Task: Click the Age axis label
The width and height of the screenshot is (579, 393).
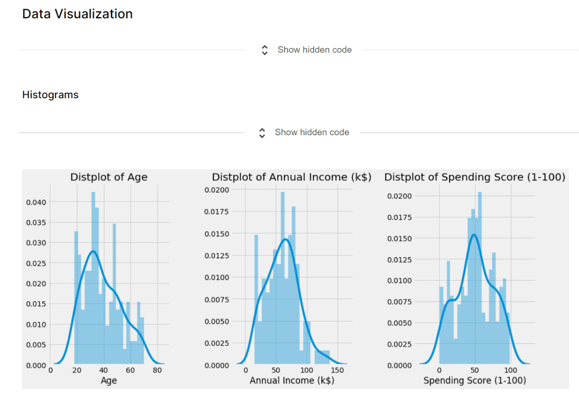Action: click(x=108, y=380)
